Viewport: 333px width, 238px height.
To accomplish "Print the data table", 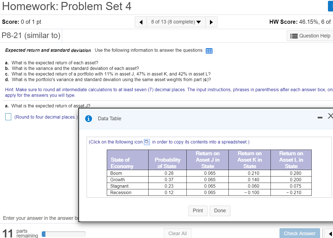I will (x=198, y=211).
